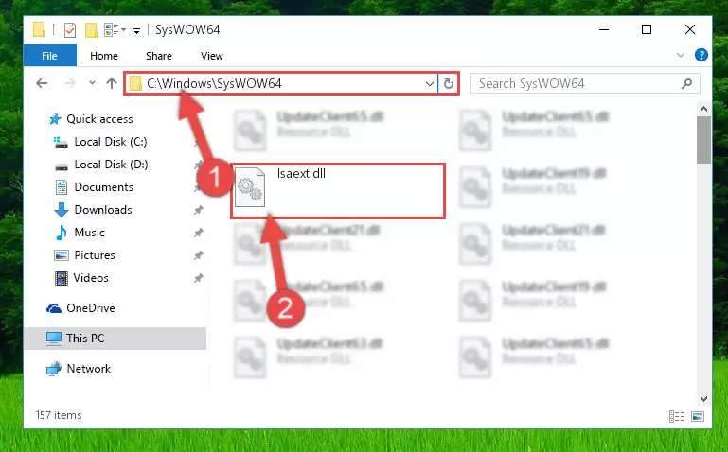Viewport: 728px width, 452px height.
Task: Click the vertical scrollbar thumb
Action: click(703, 140)
